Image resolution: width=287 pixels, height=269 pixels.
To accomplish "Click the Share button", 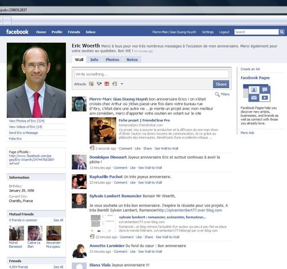I will point(221,84).
